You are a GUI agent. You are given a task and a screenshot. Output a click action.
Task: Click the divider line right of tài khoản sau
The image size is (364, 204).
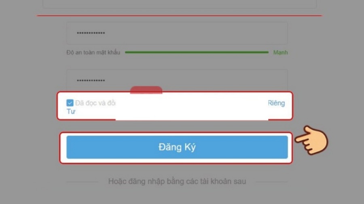[x=272, y=182]
